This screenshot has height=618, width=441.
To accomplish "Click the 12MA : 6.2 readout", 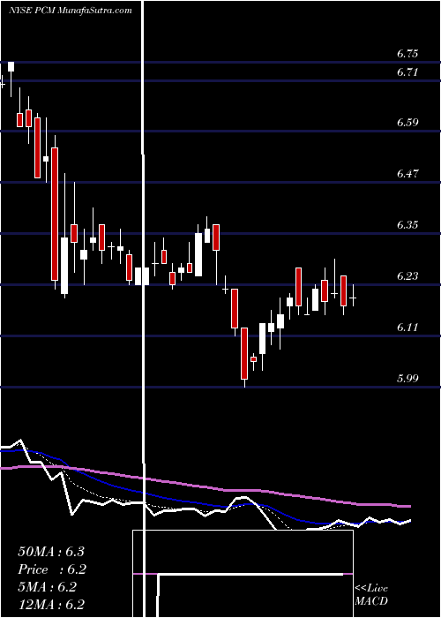I will 51,605.
